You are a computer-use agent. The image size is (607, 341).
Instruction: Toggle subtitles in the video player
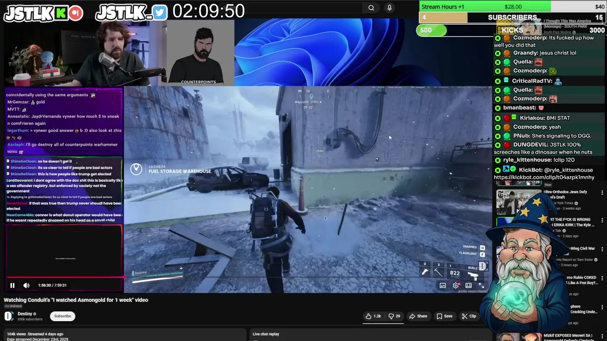tap(443, 285)
